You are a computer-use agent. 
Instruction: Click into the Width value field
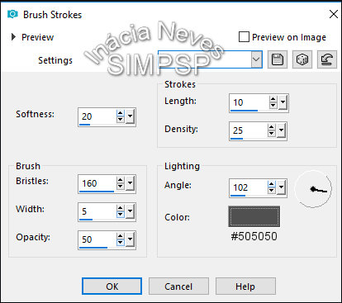click(x=97, y=211)
